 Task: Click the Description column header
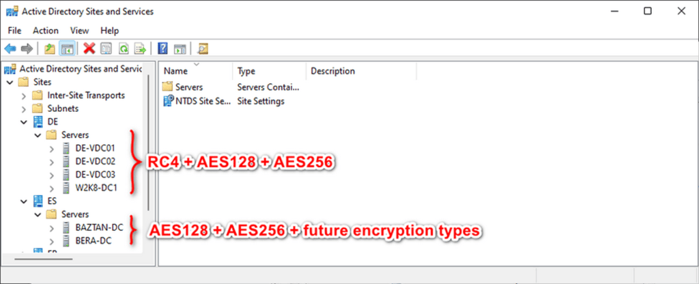click(333, 71)
